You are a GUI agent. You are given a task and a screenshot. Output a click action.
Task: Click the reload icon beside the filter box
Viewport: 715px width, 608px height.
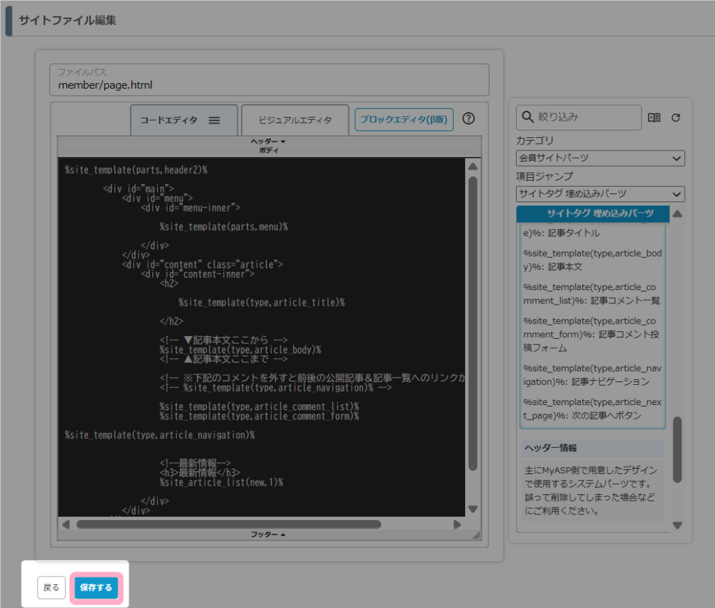(x=675, y=118)
